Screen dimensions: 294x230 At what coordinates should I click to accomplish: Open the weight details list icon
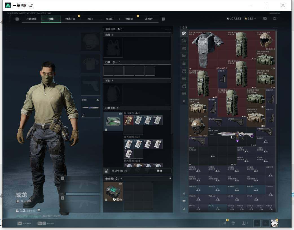point(39,210)
